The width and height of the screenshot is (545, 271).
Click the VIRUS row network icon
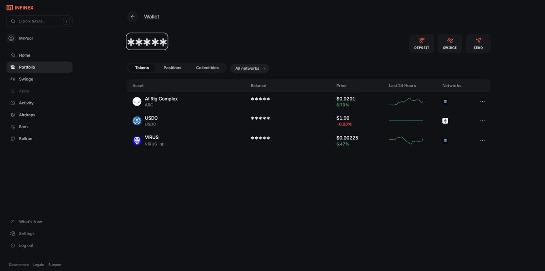pyautogui.click(x=445, y=140)
